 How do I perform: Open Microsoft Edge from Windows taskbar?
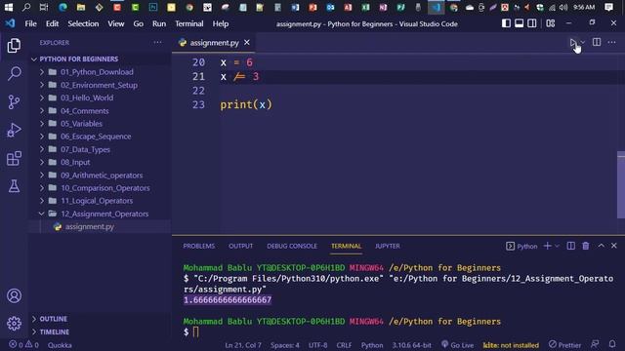pyautogui.click(x=62, y=7)
